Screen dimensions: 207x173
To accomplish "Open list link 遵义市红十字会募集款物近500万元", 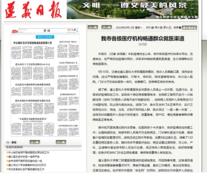I will pos(27,165).
